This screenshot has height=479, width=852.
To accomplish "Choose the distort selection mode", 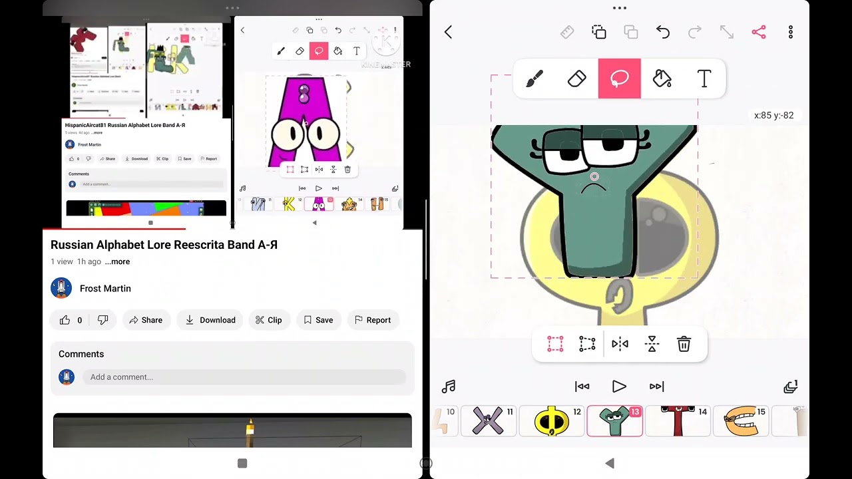I will click(x=587, y=344).
